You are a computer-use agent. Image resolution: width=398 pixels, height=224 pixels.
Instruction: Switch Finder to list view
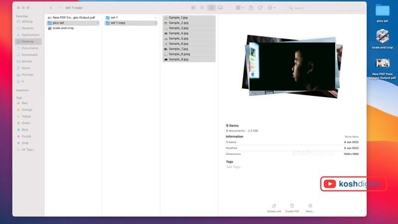tap(201, 7)
